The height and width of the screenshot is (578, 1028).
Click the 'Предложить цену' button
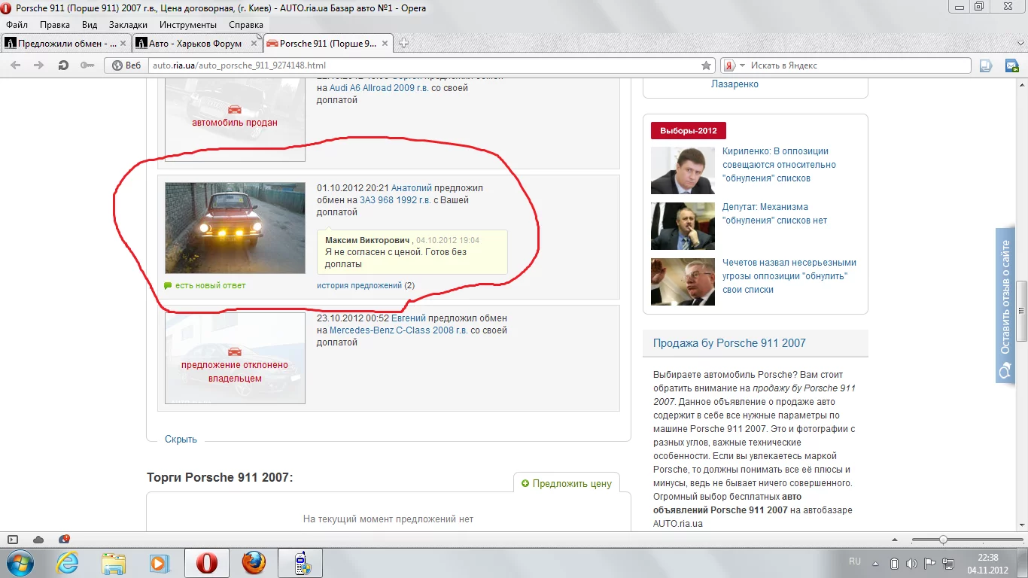566,483
